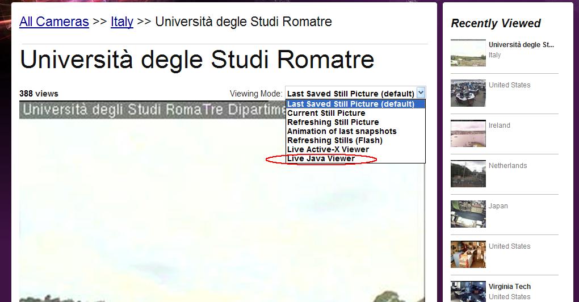
Task: Open Università degle St... thumbnail in Recently Viewed
Action: tap(468, 53)
